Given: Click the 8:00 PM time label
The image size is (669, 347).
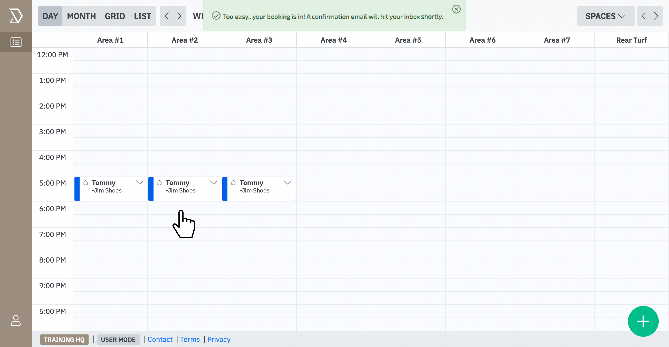Looking at the screenshot, I should click(x=52, y=260).
